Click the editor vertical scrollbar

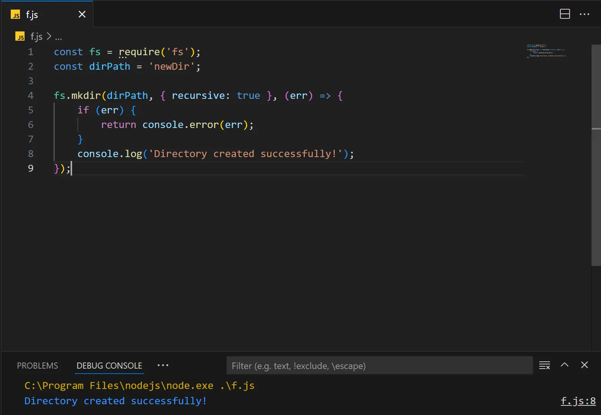coord(596,155)
